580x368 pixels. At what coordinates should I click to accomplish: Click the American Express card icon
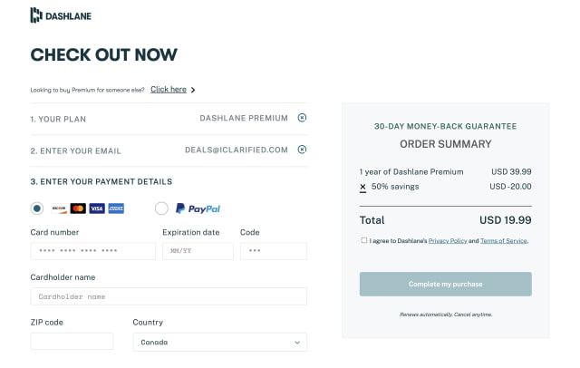tap(116, 208)
